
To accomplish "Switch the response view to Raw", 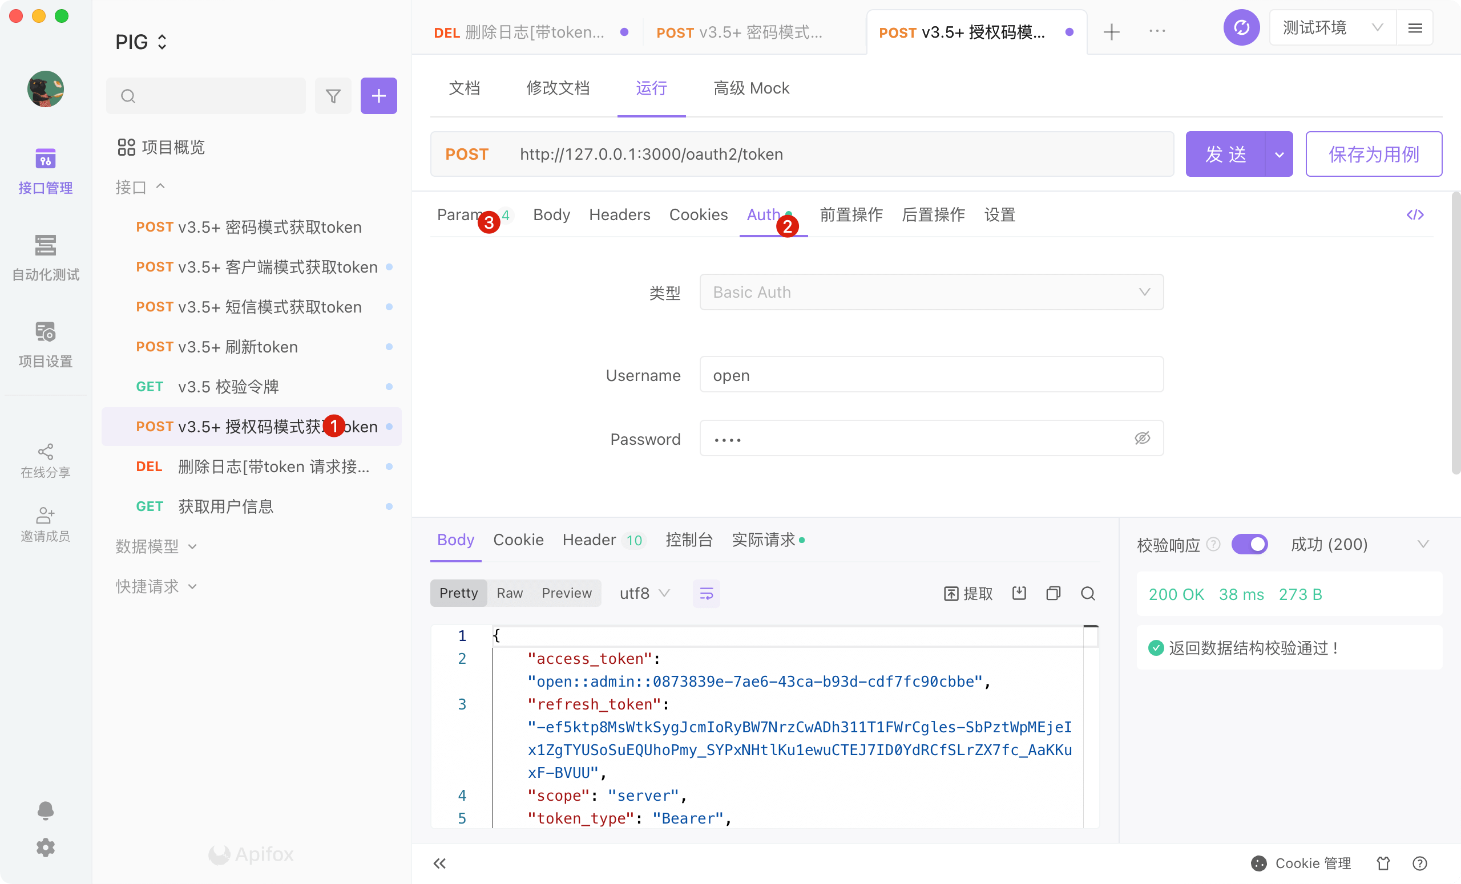I will point(509,593).
